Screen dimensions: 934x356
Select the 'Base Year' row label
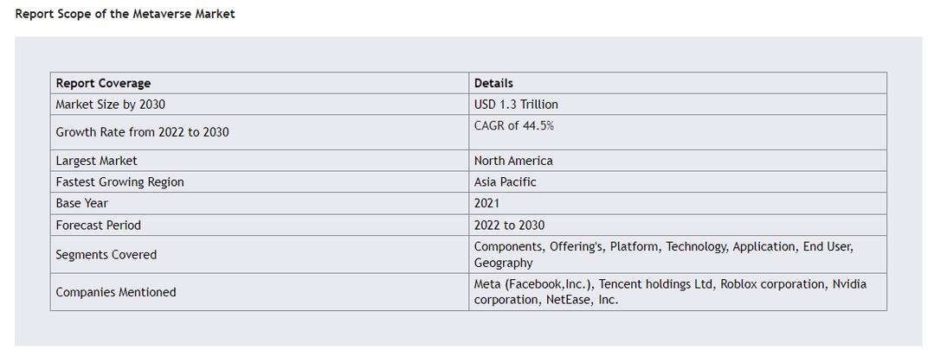point(82,203)
